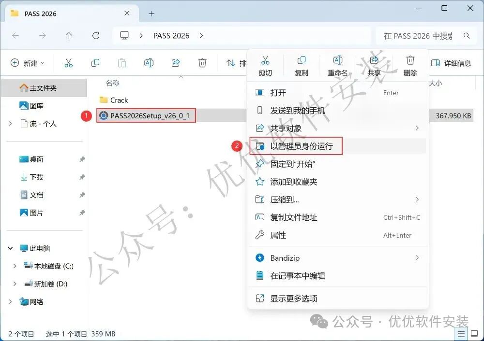The width and height of the screenshot is (484, 341).
Task: Click Copy icon in context menu
Action: (x=301, y=60)
